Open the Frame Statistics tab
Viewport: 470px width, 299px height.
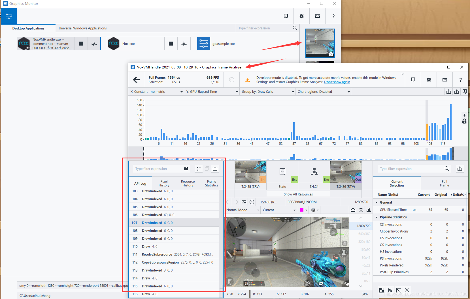pos(212,183)
